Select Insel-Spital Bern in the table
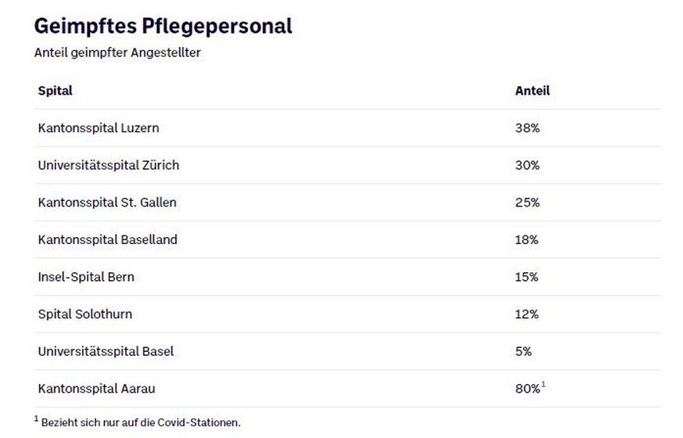 click(x=86, y=277)
